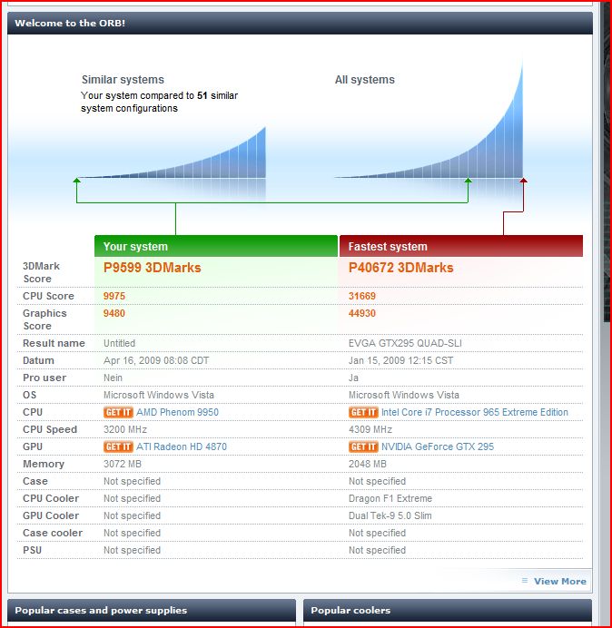This screenshot has height=628, width=612.
Task: Click your CPU Score value 9975
Action: (x=114, y=296)
